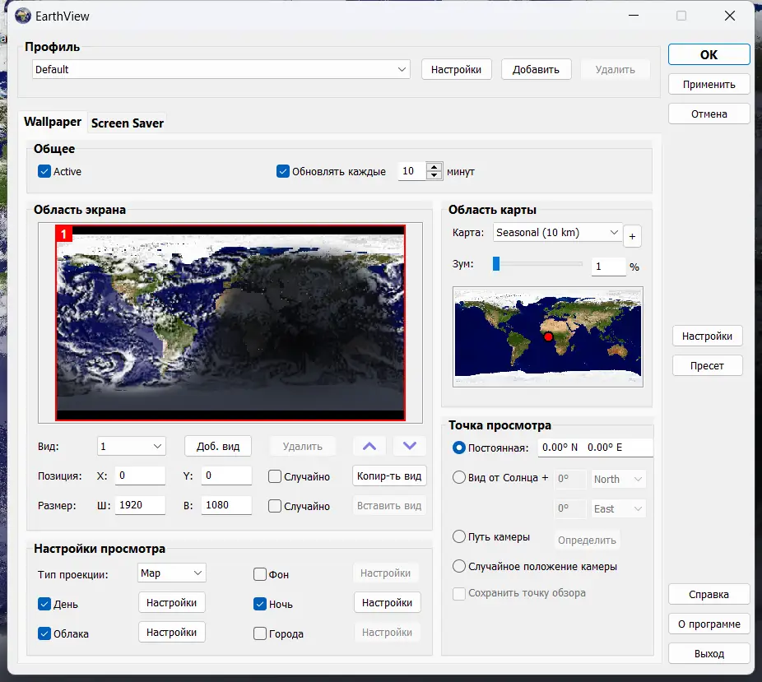Increase update minutes with the spinner up arrow
Viewport: 762px width, 682px height.
click(436, 167)
